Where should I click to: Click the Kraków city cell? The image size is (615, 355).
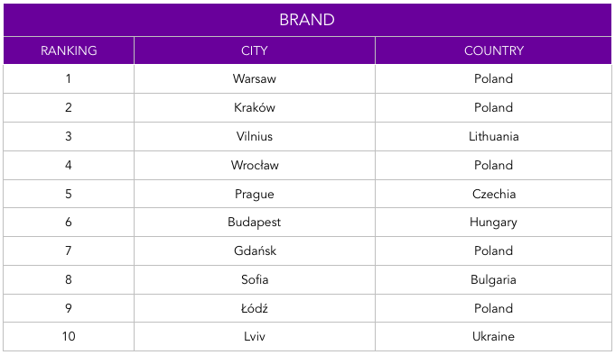click(254, 107)
